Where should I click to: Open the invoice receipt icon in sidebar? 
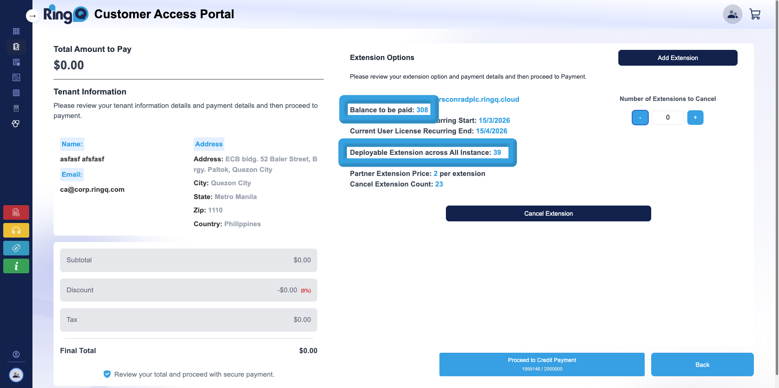pyautogui.click(x=16, y=93)
